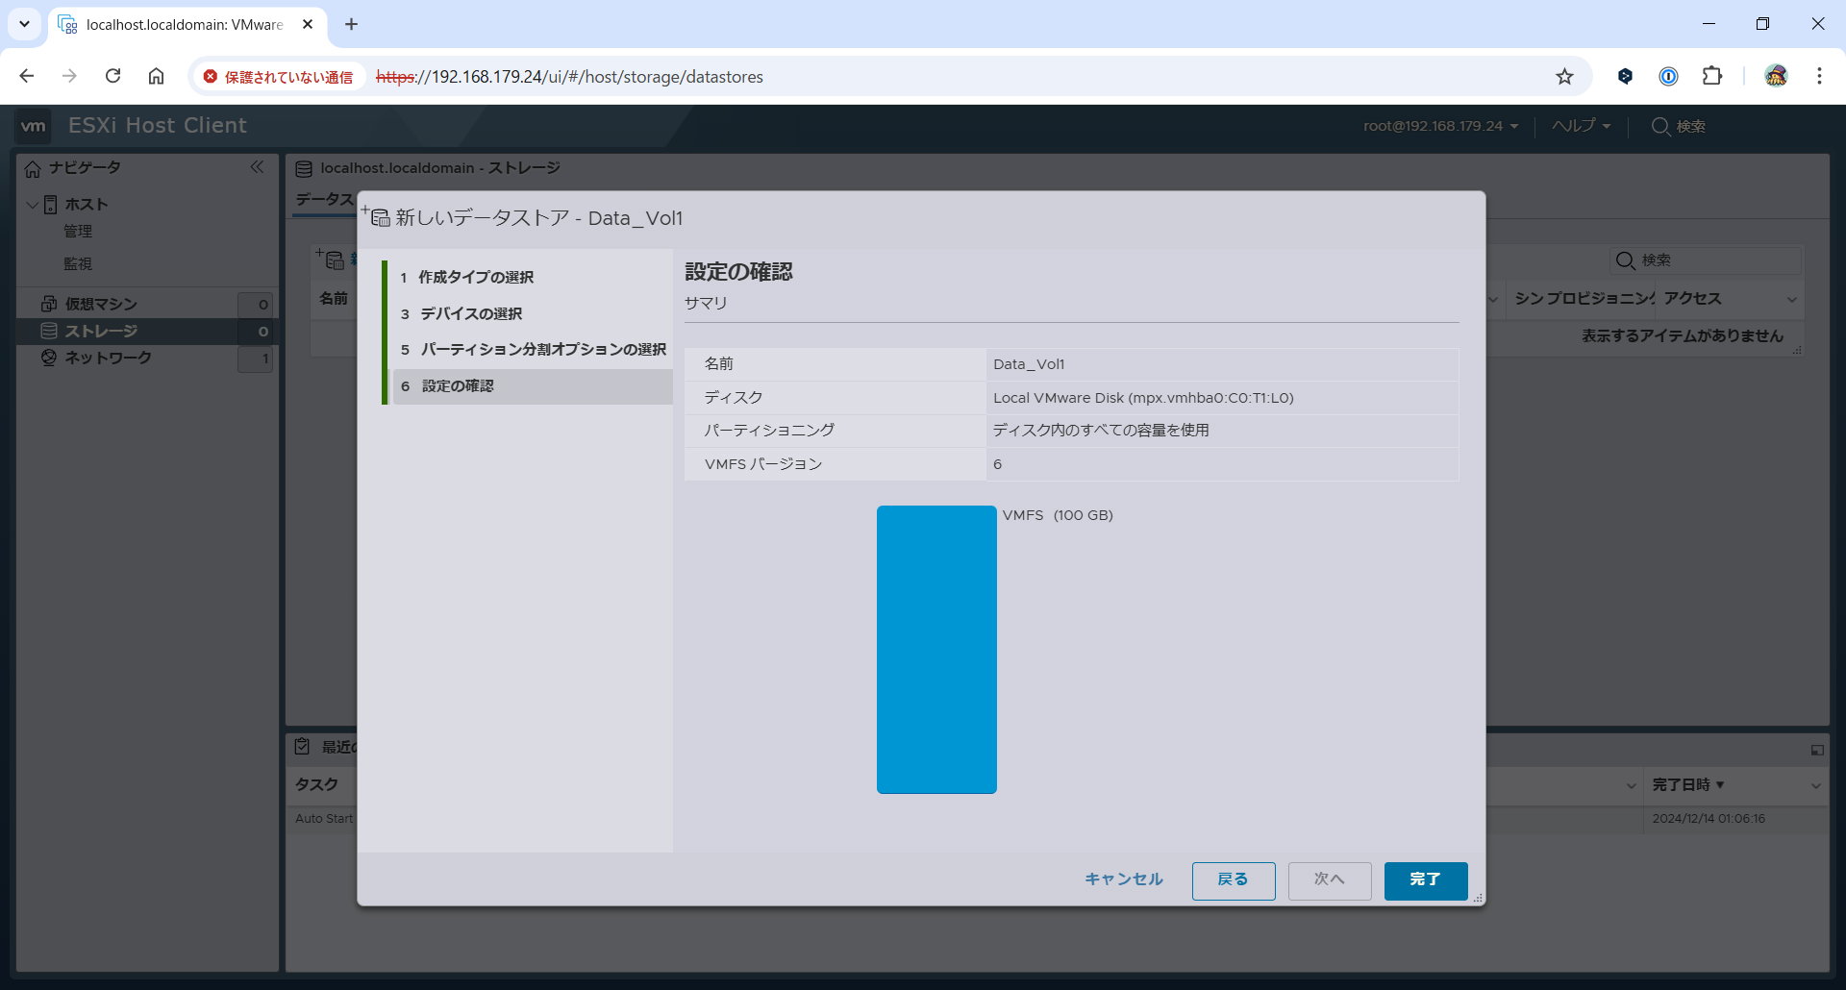Close the localhost.localdomain VMware tab
The width and height of the screenshot is (1846, 990).
coord(308,24)
